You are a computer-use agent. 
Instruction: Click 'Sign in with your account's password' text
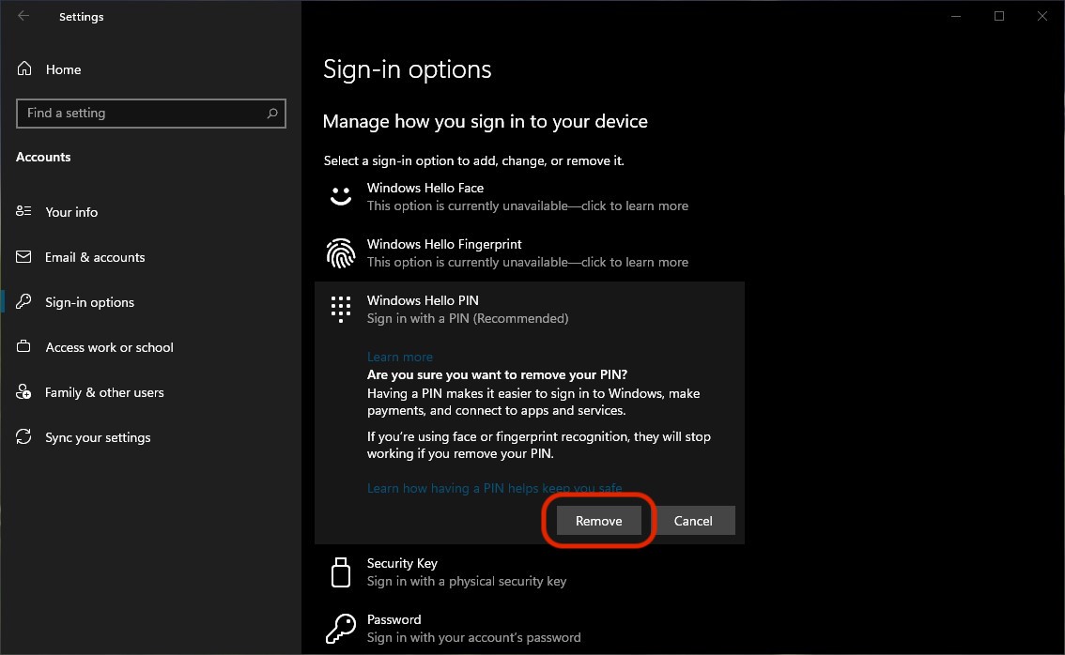pos(473,637)
